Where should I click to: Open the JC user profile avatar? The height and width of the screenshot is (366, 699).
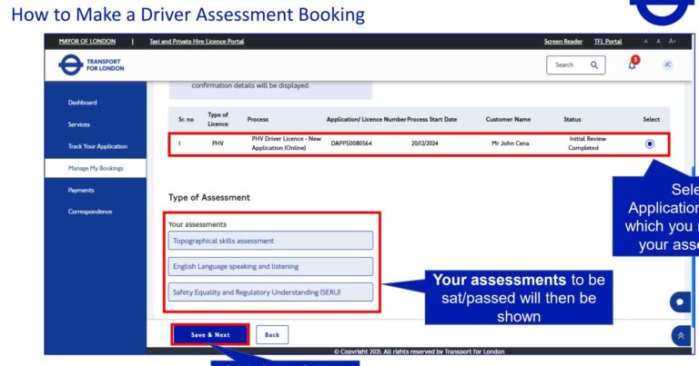point(667,64)
